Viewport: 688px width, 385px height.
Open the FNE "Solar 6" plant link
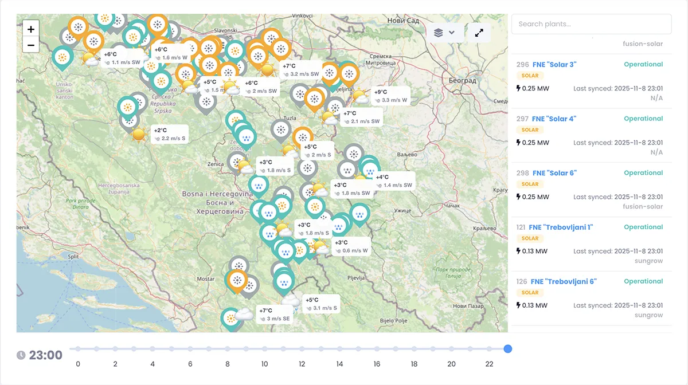[554, 173]
